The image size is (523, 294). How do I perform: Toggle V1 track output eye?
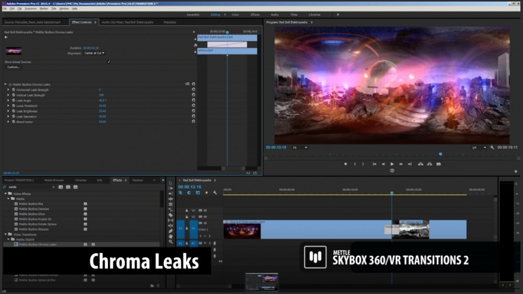tap(205, 223)
